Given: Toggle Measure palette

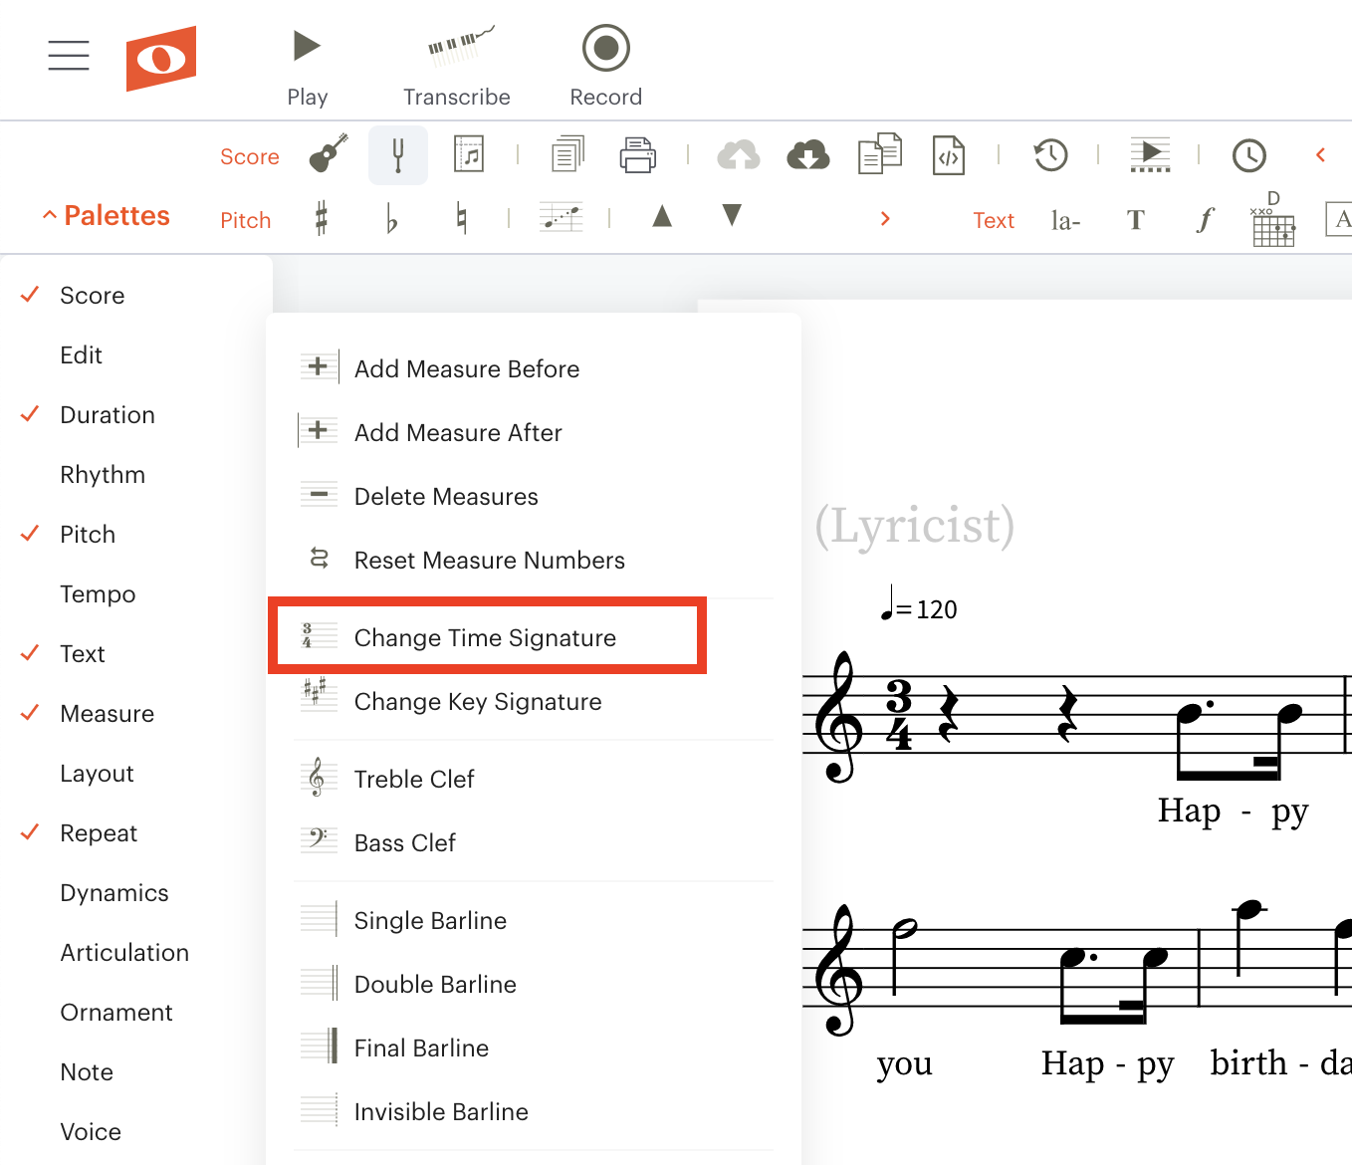Looking at the screenshot, I should [107, 714].
